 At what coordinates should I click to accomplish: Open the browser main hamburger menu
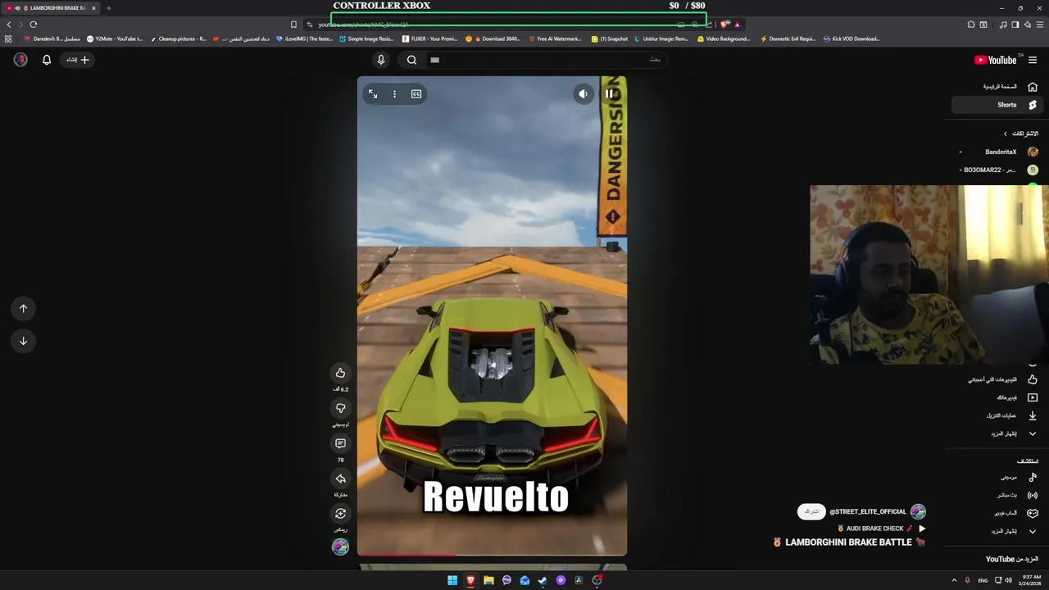pos(1040,25)
